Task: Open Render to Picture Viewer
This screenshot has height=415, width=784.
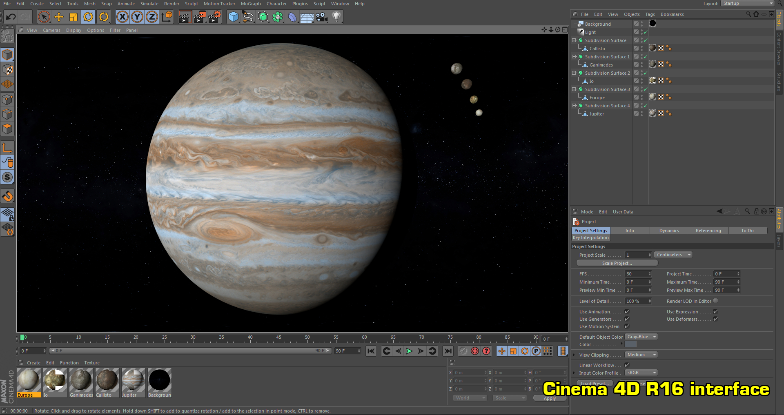Action: pos(200,17)
